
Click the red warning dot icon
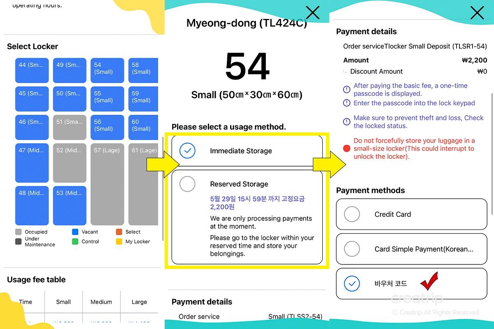click(347, 148)
